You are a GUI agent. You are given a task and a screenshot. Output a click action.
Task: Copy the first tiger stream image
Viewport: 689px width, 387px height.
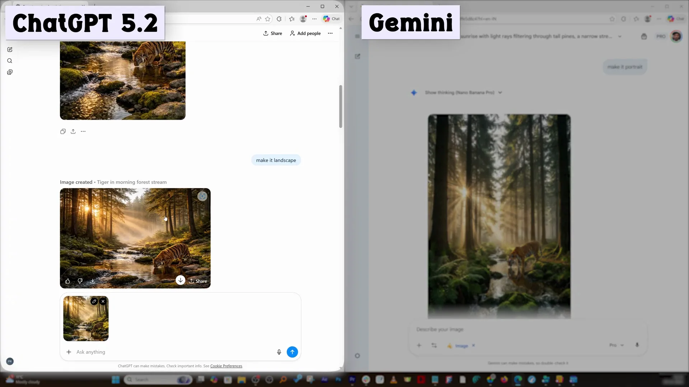coord(63,131)
